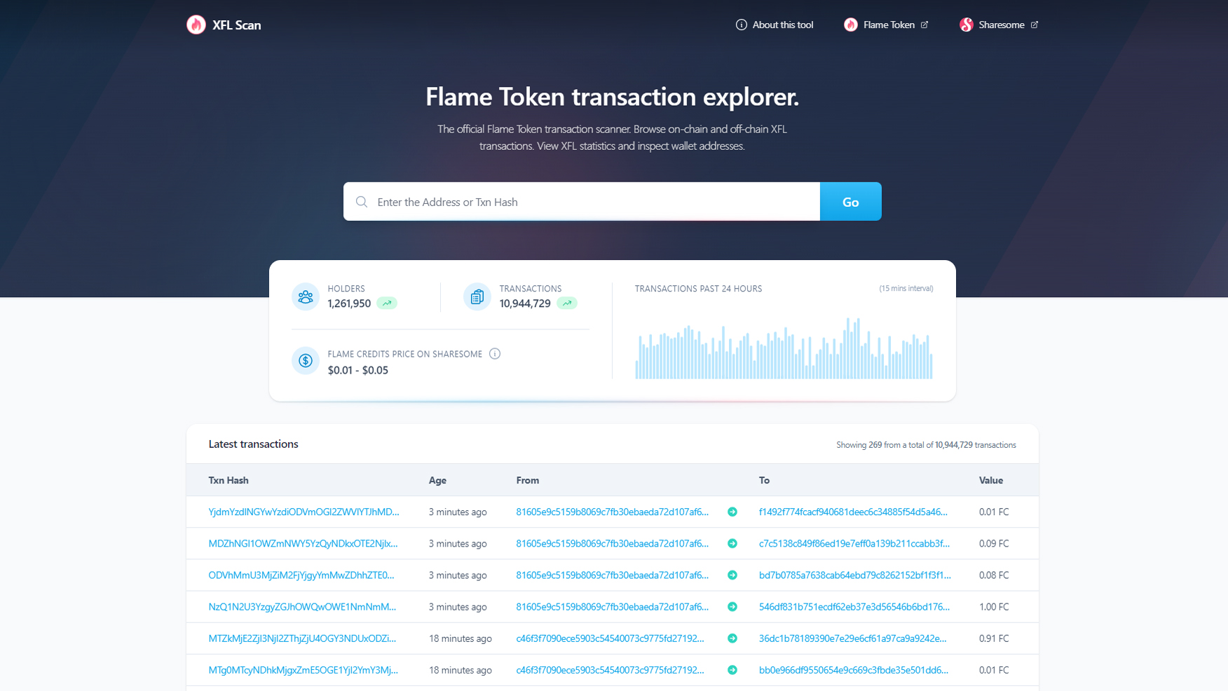The width and height of the screenshot is (1228, 691).
Task: Click green arrow icon in 546df831 row
Action: pos(732,607)
